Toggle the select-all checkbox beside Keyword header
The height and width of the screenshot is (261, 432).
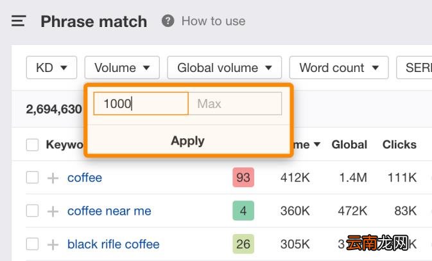coord(32,145)
